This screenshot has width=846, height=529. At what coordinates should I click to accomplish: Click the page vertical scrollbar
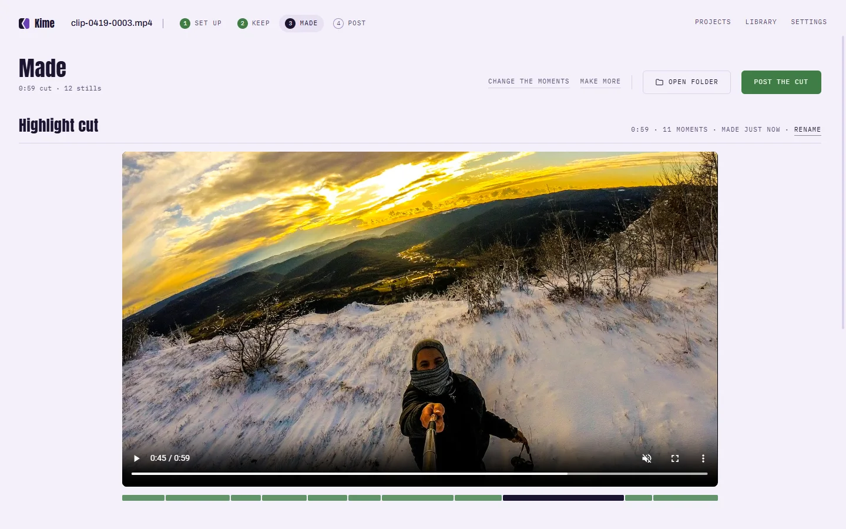tap(844, 182)
